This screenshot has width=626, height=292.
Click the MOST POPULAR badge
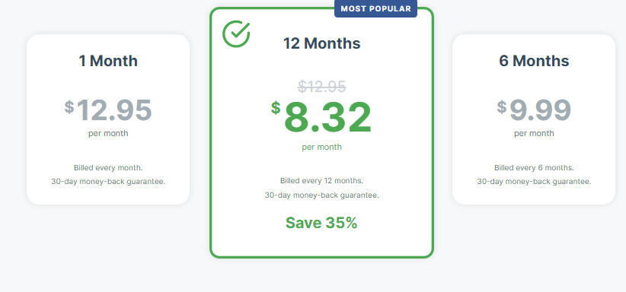(x=375, y=9)
